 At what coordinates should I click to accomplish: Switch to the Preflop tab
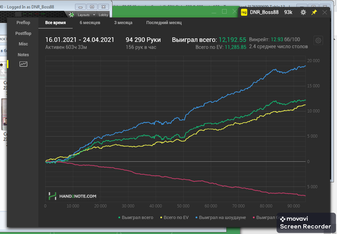click(23, 23)
